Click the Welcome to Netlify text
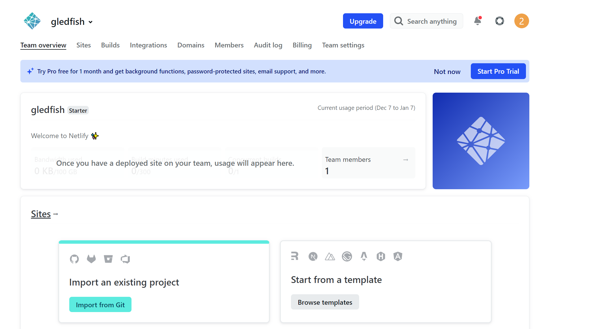The height and width of the screenshot is (329, 604). [x=60, y=136]
